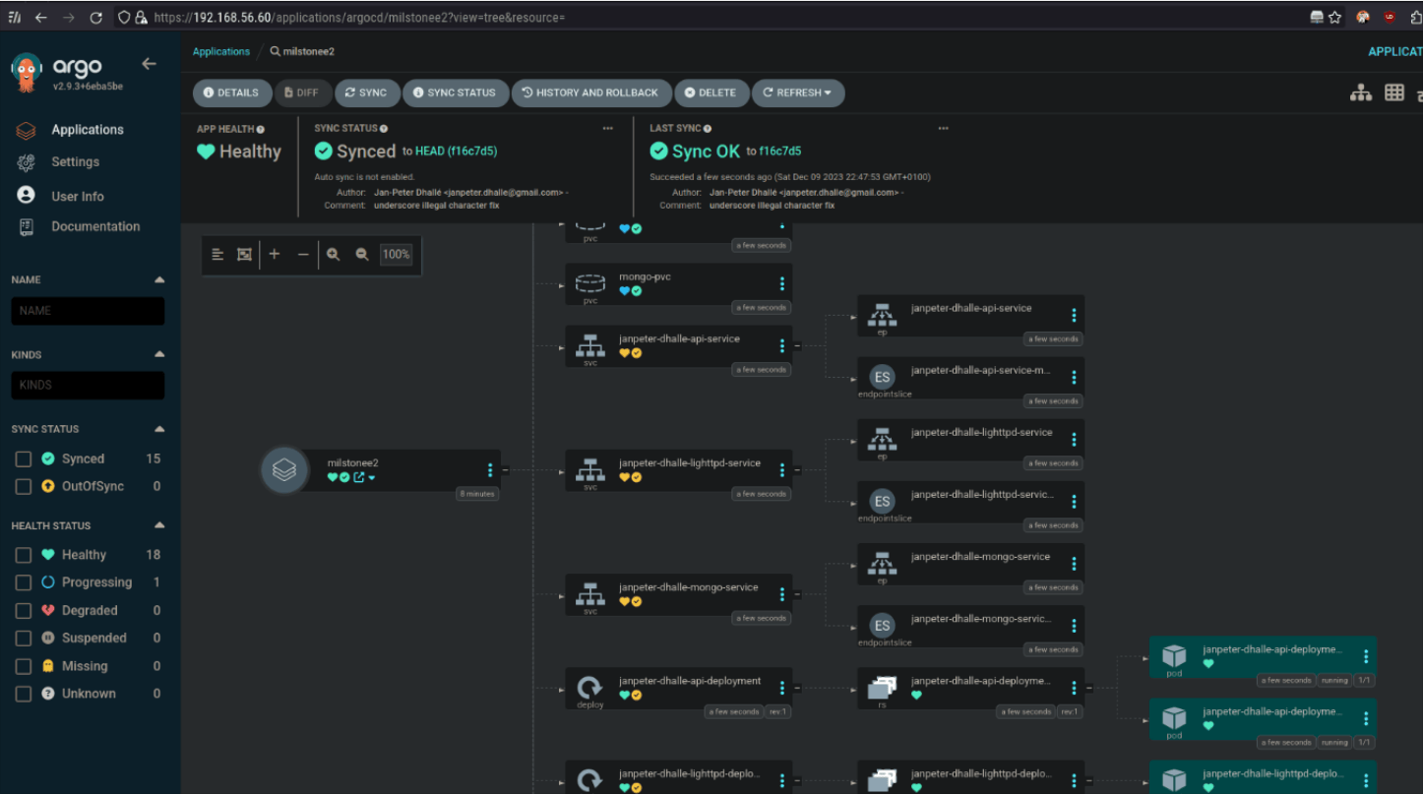1423x794 pixels.
Task: Open kebab menu on janpeter-dhalle-api-service ep node
Action: 1074,315
